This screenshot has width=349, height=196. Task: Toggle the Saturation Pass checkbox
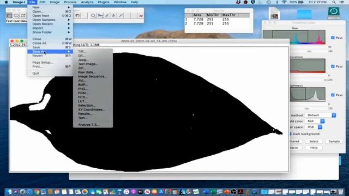pyautogui.click(x=333, y=66)
